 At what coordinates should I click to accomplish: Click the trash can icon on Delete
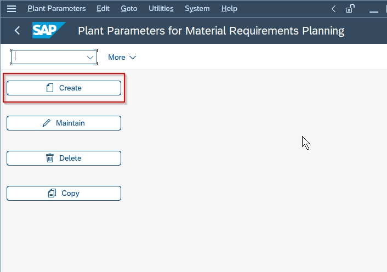pyautogui.click(x=50, y=158)
